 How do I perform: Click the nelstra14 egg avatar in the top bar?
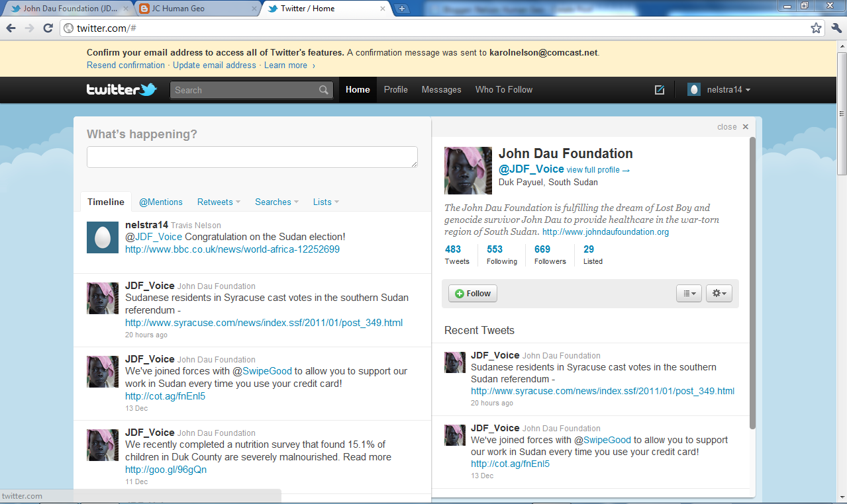click(x=693, y=90)
